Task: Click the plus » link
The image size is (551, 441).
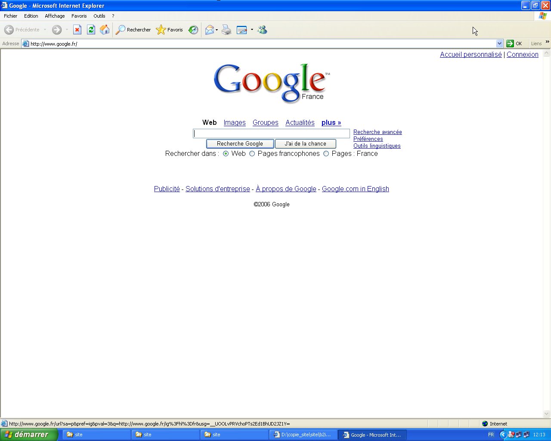Action: click(331, 123)
